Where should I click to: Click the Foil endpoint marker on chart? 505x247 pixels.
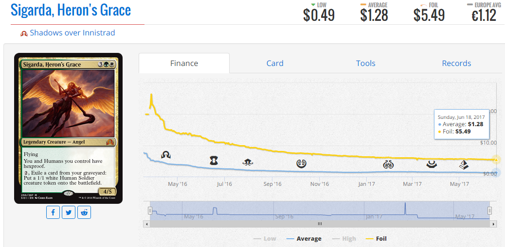pos(496,159)
